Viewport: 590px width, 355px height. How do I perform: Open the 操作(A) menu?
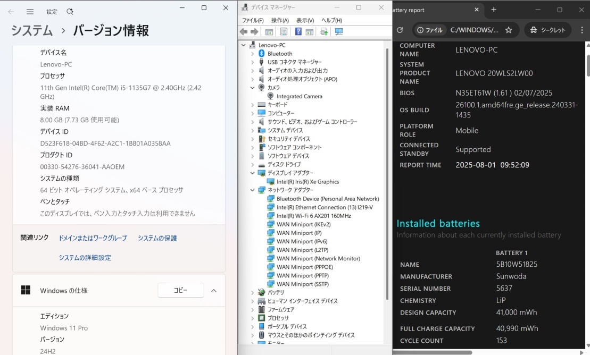coord(280,20)
